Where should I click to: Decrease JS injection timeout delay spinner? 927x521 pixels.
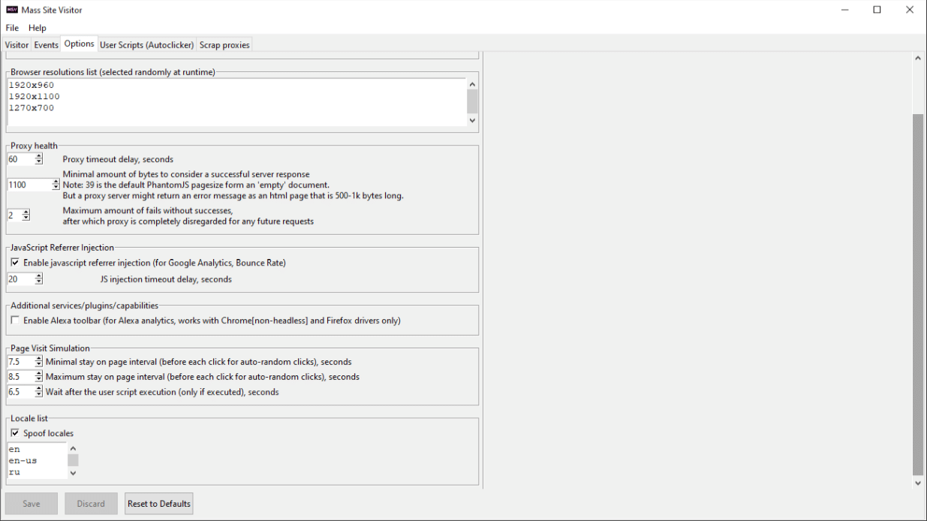(39, 282)
